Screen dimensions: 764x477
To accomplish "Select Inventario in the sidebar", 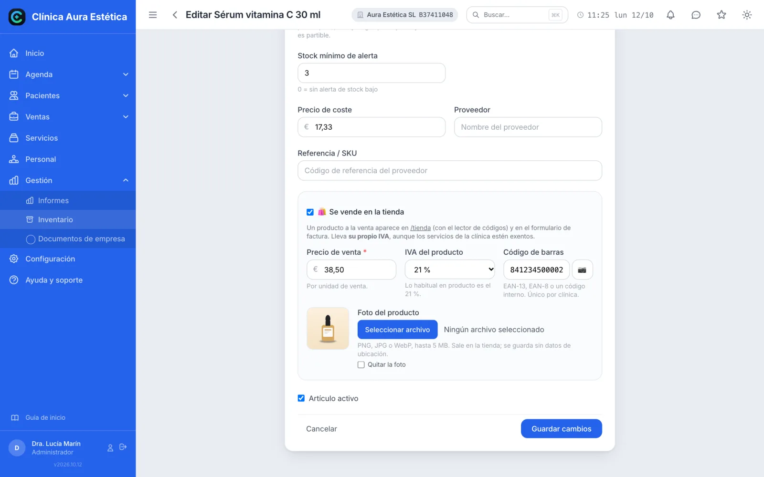I will (x=68, y=219).
